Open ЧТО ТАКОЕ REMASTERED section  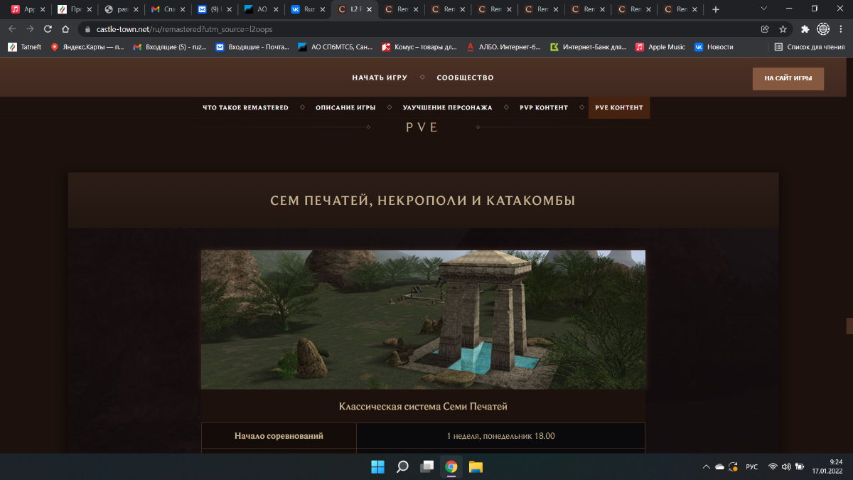click(245, 107)
